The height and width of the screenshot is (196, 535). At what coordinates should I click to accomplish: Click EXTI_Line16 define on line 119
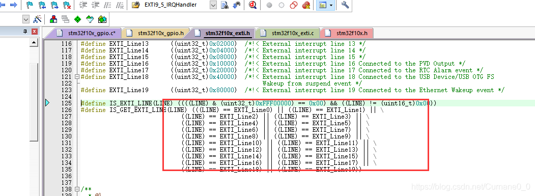[129, 64]
